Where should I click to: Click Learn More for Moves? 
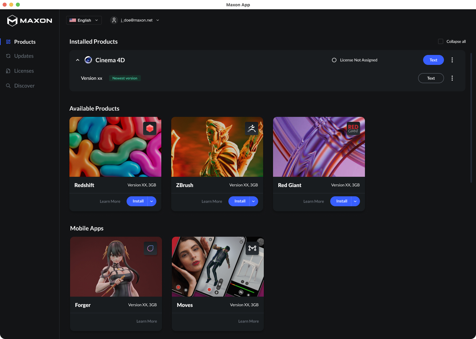[249, 321]
